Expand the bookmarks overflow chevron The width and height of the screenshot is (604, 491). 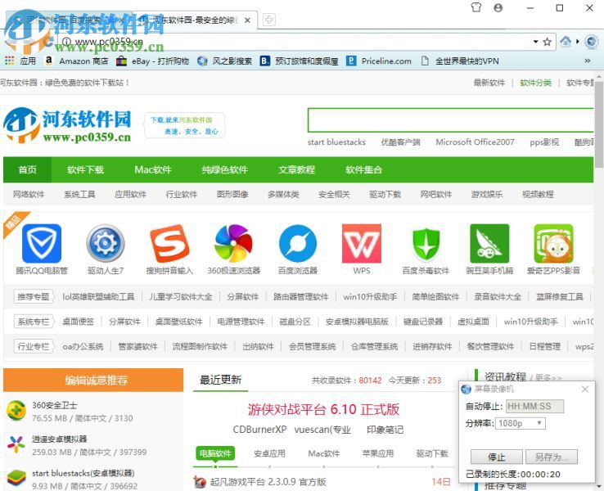588,61
